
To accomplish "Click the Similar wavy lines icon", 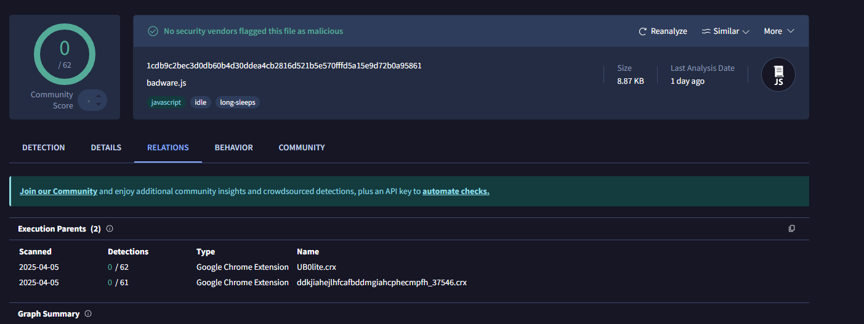I will click(x=706, y=31).
